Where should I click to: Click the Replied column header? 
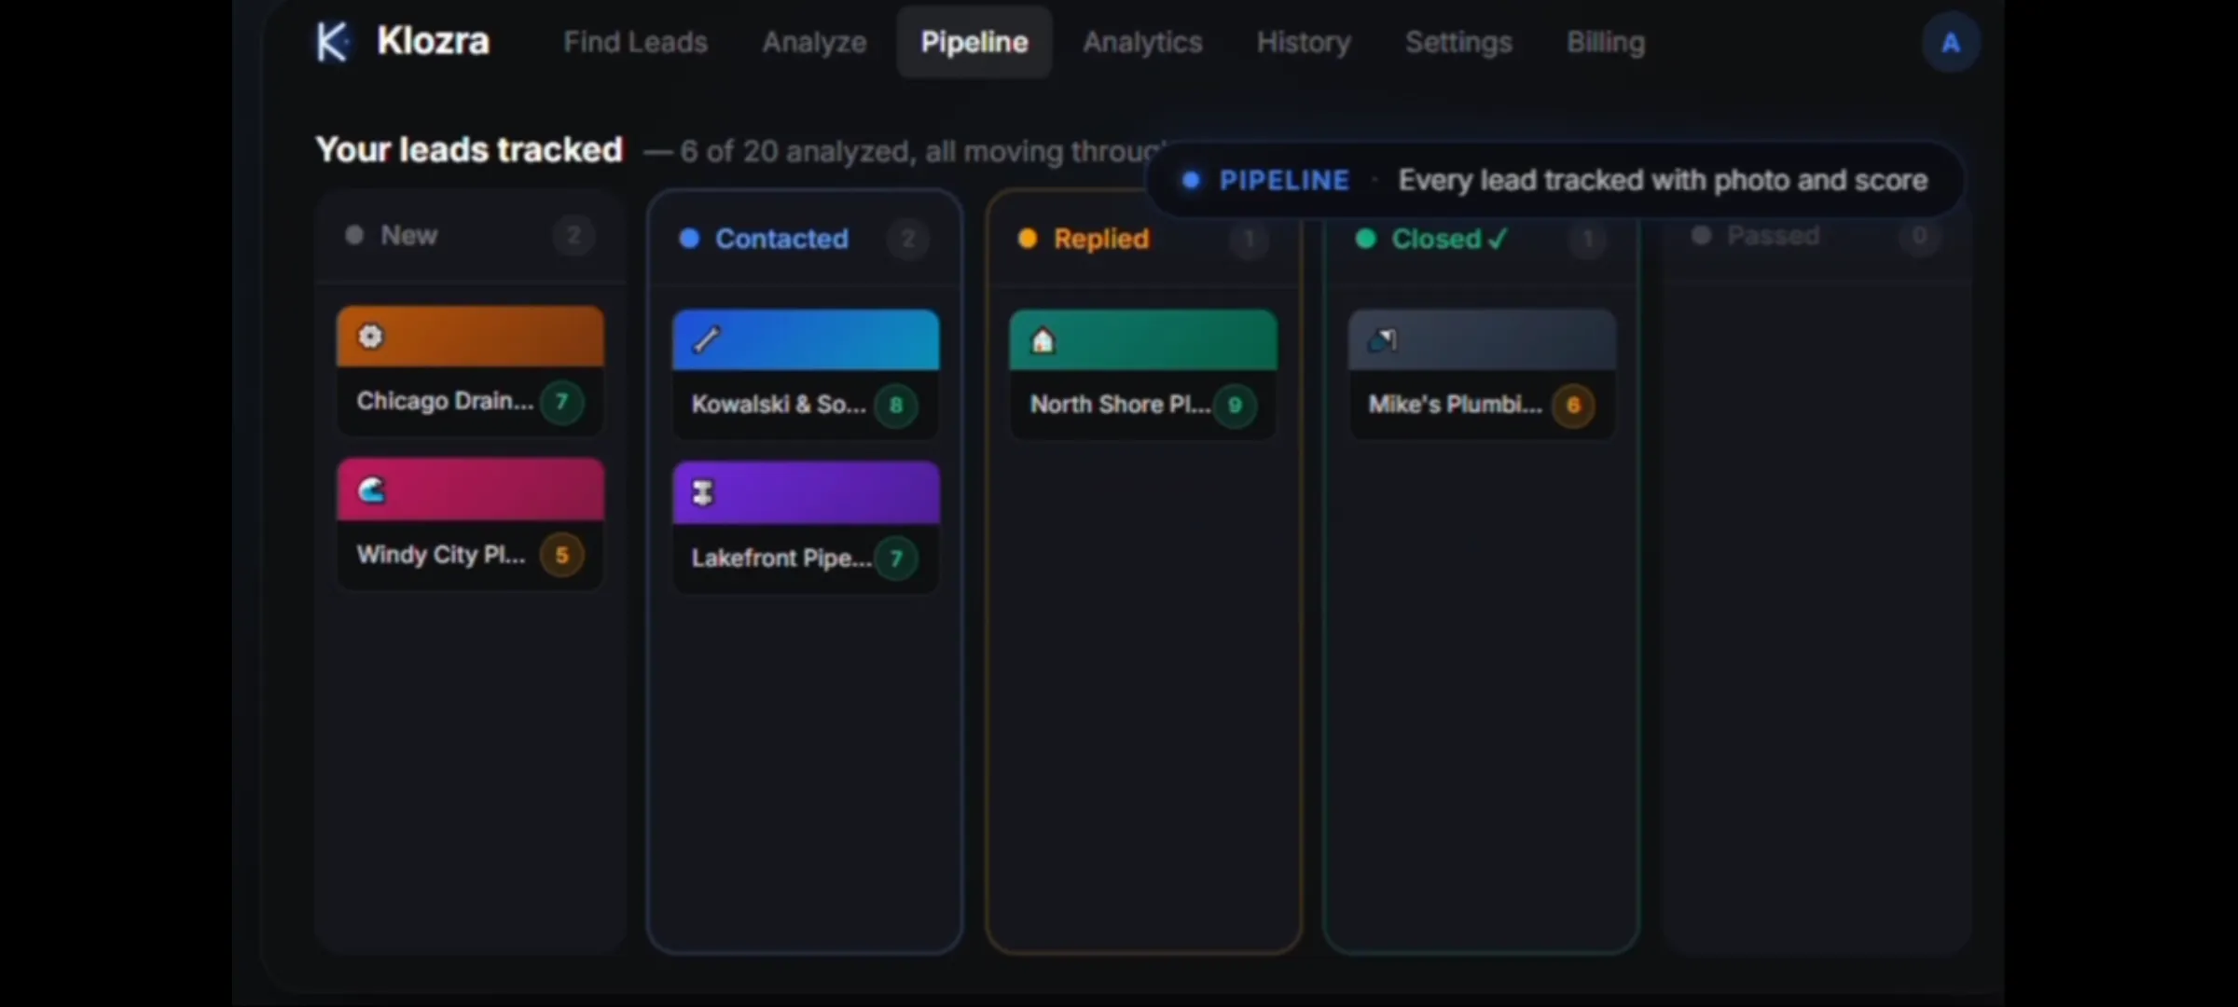pyautogui.click(x=1143, y=240)
